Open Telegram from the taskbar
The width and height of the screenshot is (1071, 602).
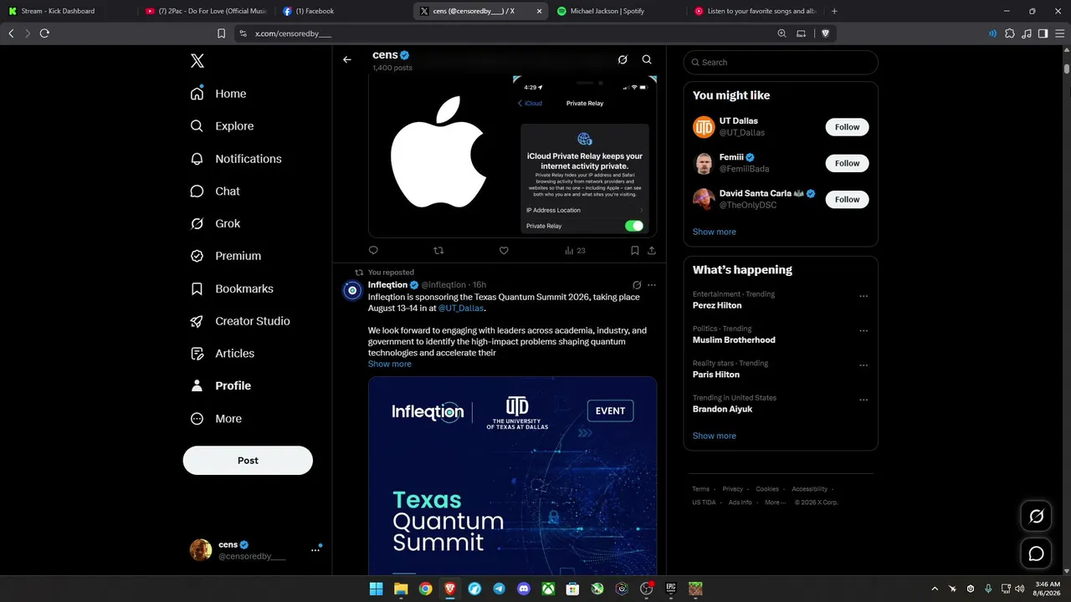pos(500,589)
